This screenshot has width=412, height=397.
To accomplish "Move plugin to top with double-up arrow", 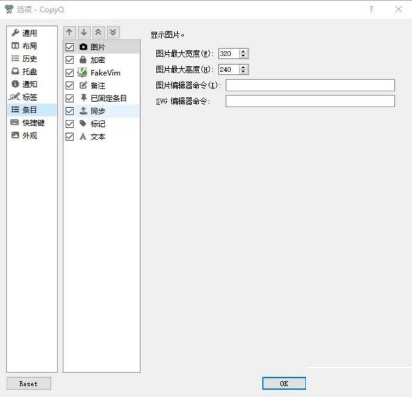I will pyautogui.click(x=99, y=32).
